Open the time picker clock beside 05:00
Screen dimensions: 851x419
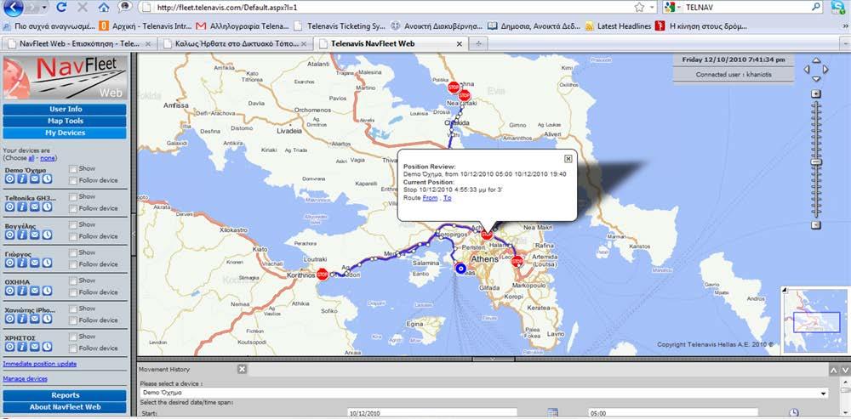click(793, 413)
